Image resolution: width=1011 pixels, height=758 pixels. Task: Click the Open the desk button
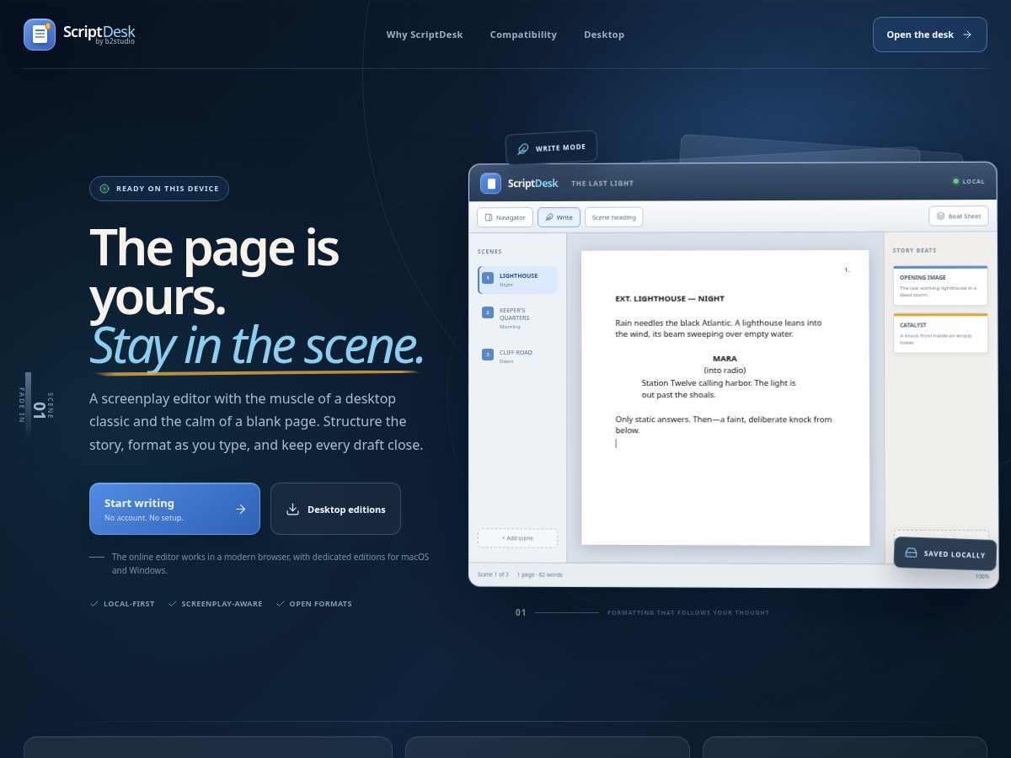pyautogui.click(x=930, y=35)
